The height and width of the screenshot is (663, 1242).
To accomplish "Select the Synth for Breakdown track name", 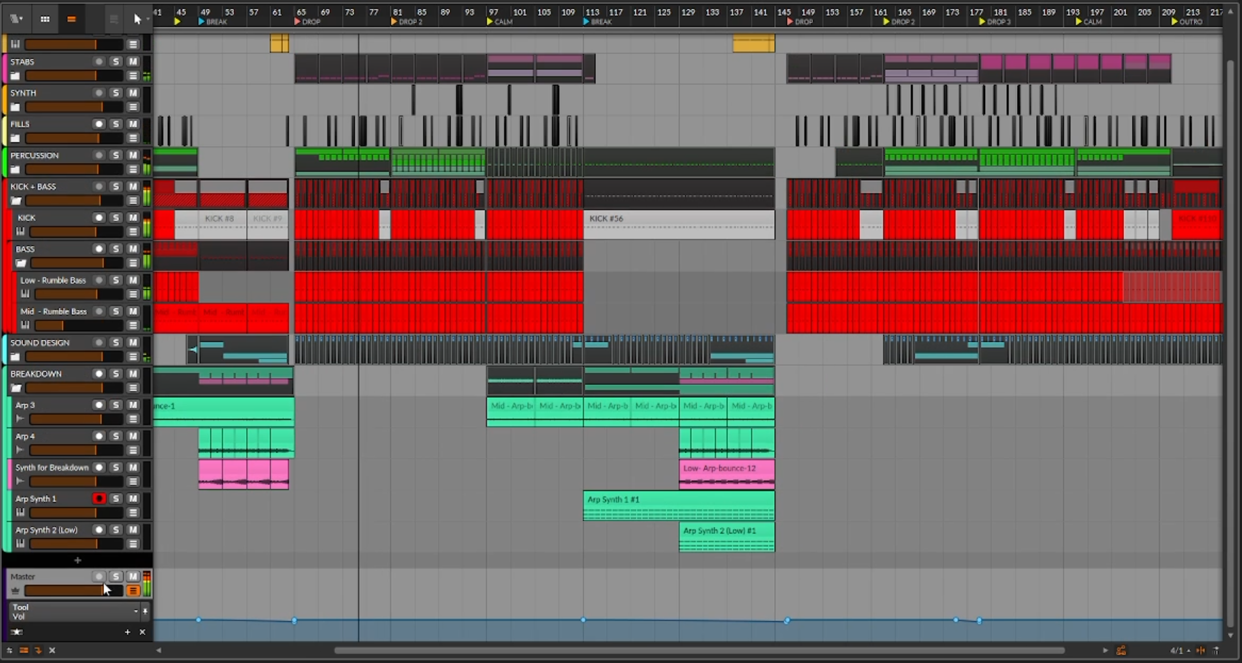I will coord(52,468).
